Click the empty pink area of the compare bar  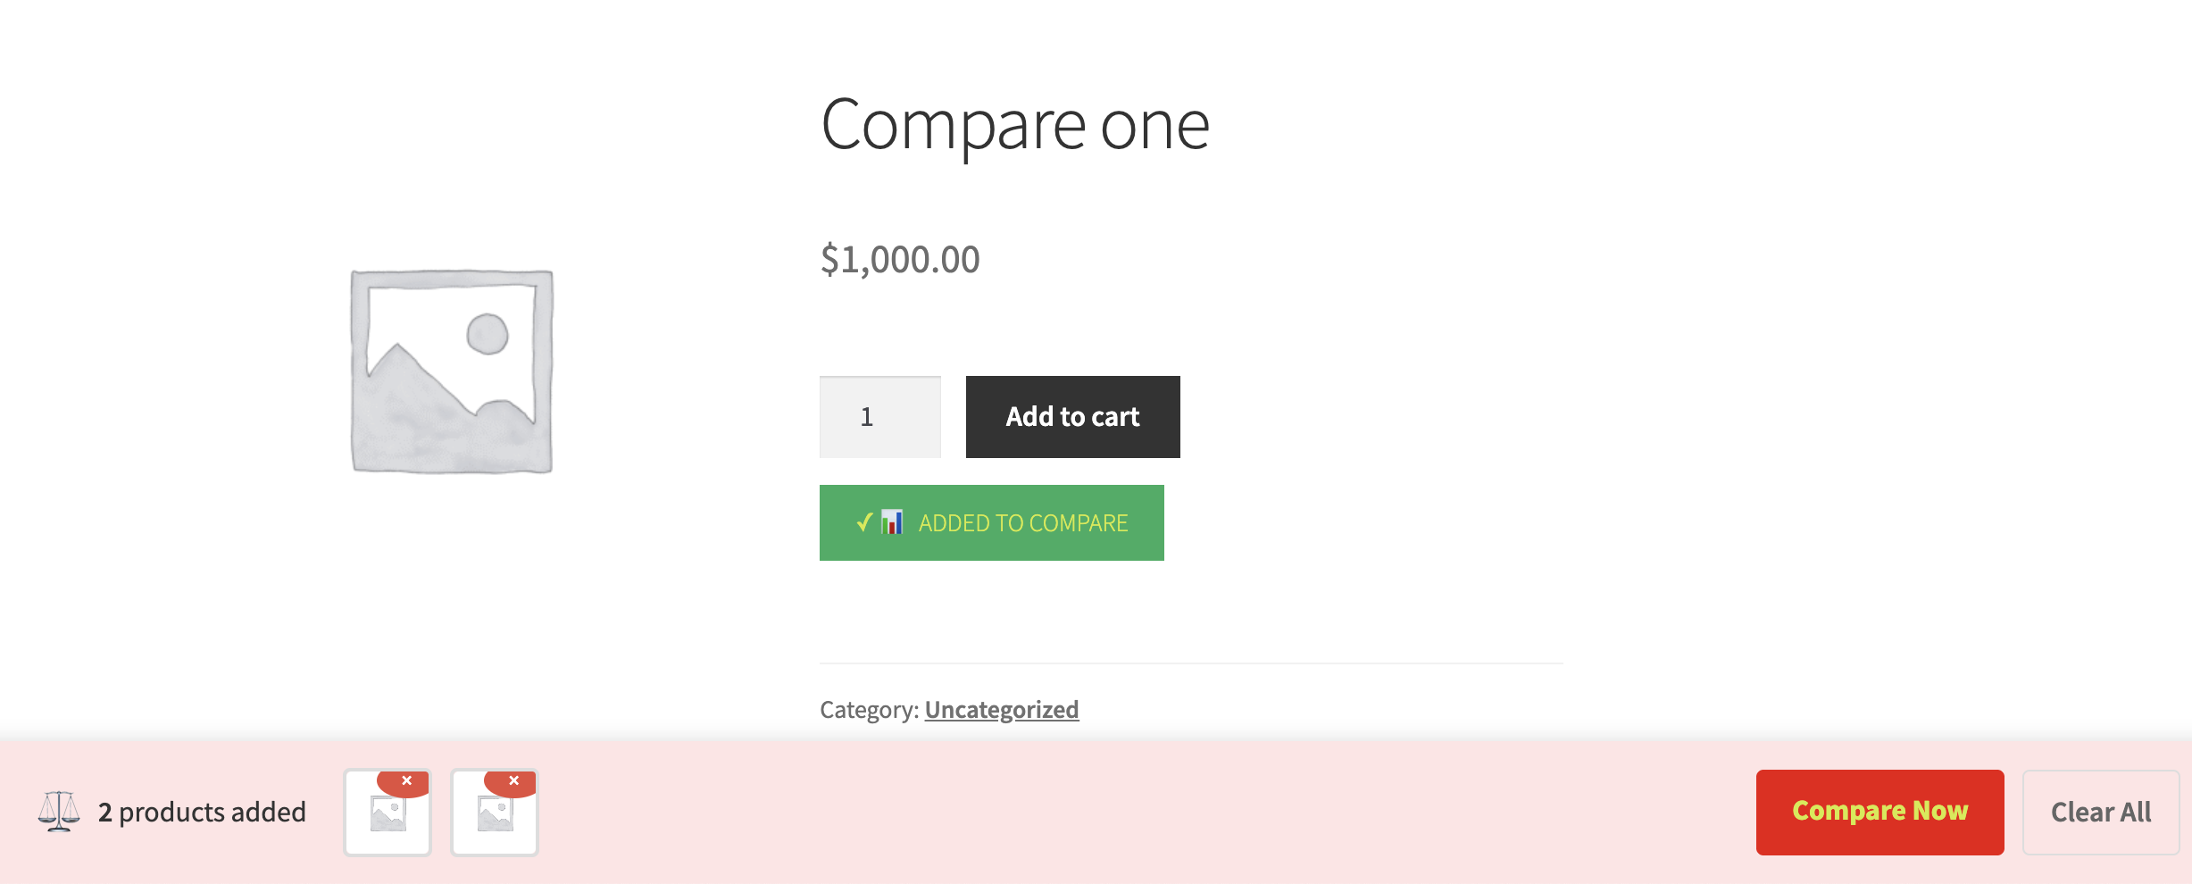[x=1071, y=812]
